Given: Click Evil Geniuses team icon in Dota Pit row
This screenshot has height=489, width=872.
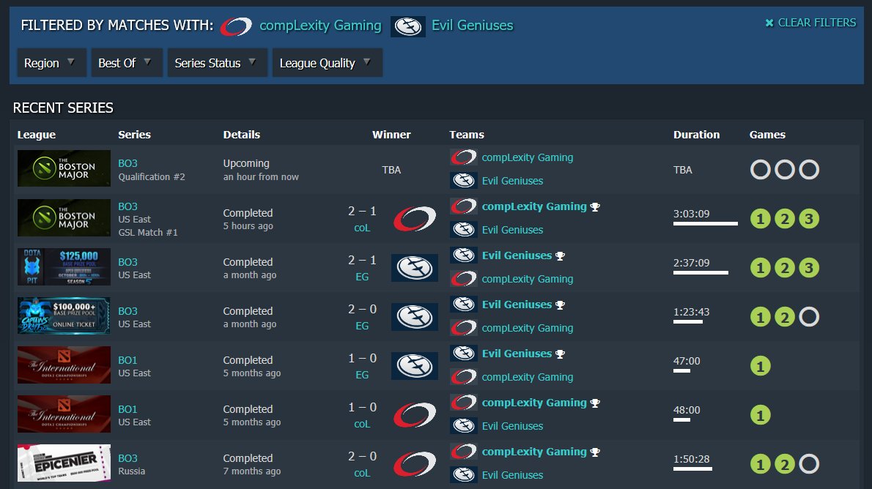Looking at the screenshot, I should 463,255.
